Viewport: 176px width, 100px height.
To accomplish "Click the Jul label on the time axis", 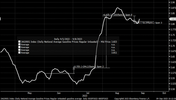I will (x=88, y=93).
